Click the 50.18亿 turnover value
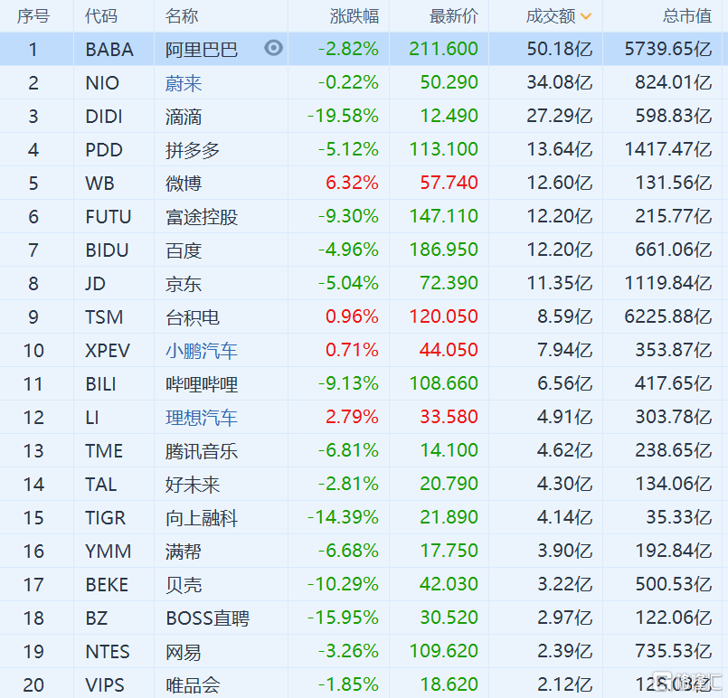The width and height of the screenshot is (728, 698). click(x=560, y=49)
